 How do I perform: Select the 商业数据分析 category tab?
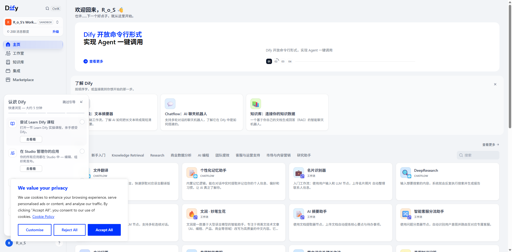(x=181, y=155)
